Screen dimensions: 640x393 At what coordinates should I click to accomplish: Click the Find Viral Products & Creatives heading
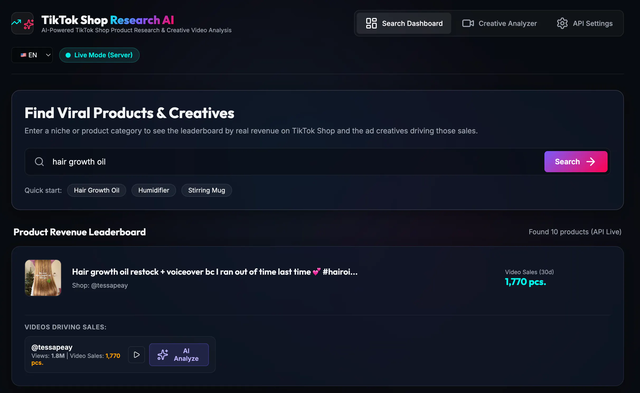pos(129,113)
